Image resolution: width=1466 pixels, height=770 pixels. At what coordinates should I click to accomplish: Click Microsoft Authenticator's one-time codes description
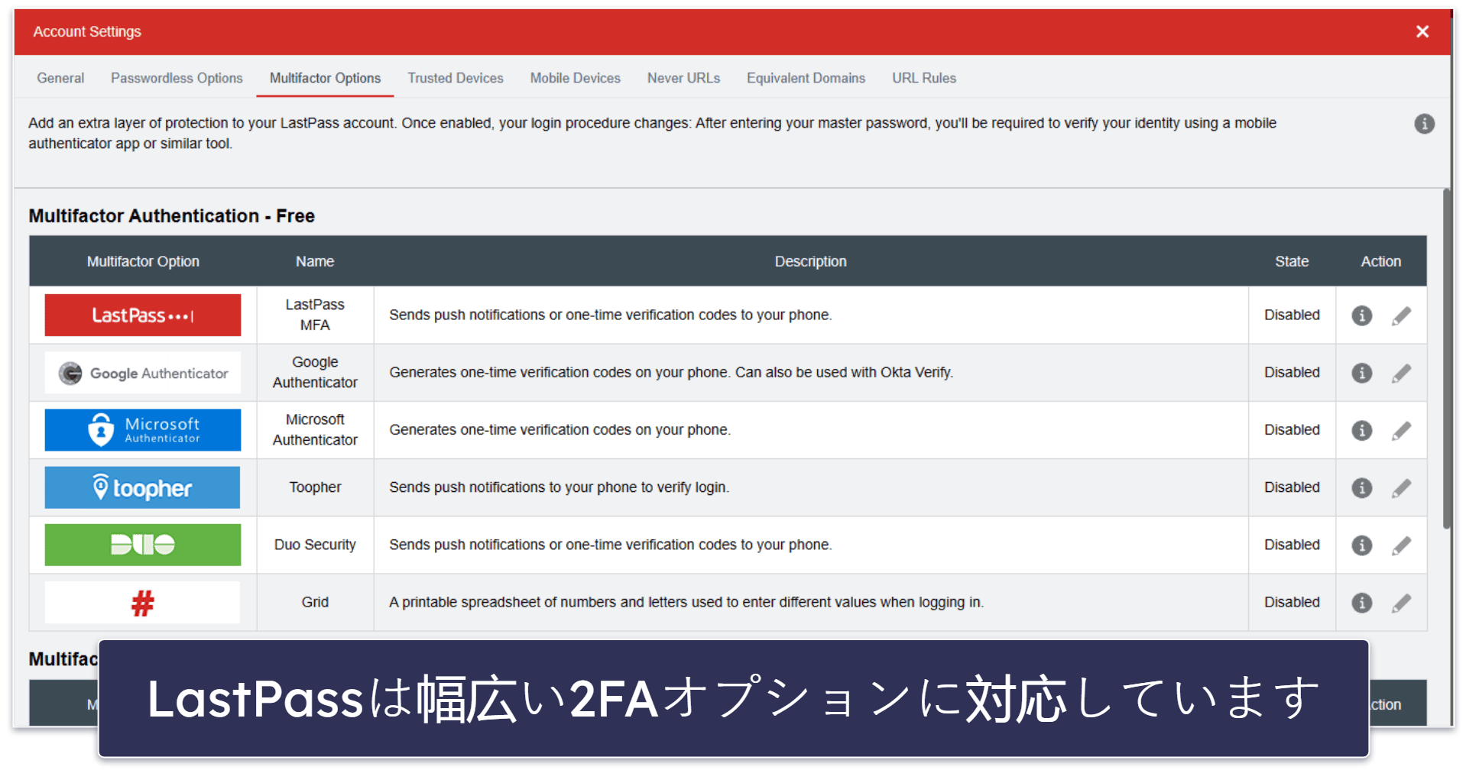click(559, 429)
